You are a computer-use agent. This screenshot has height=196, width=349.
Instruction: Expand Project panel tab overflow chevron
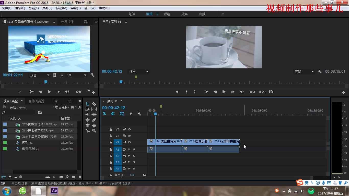click(80, 101)
